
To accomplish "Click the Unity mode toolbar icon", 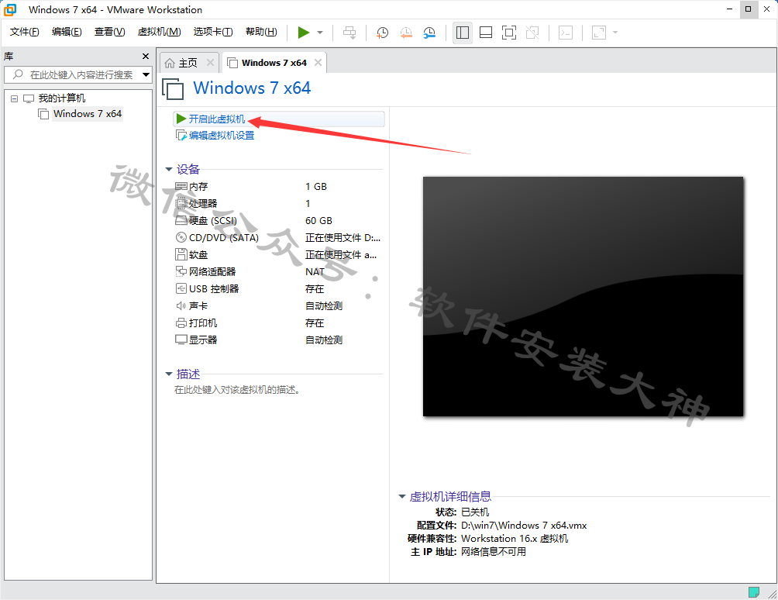I will coord(532,33).
